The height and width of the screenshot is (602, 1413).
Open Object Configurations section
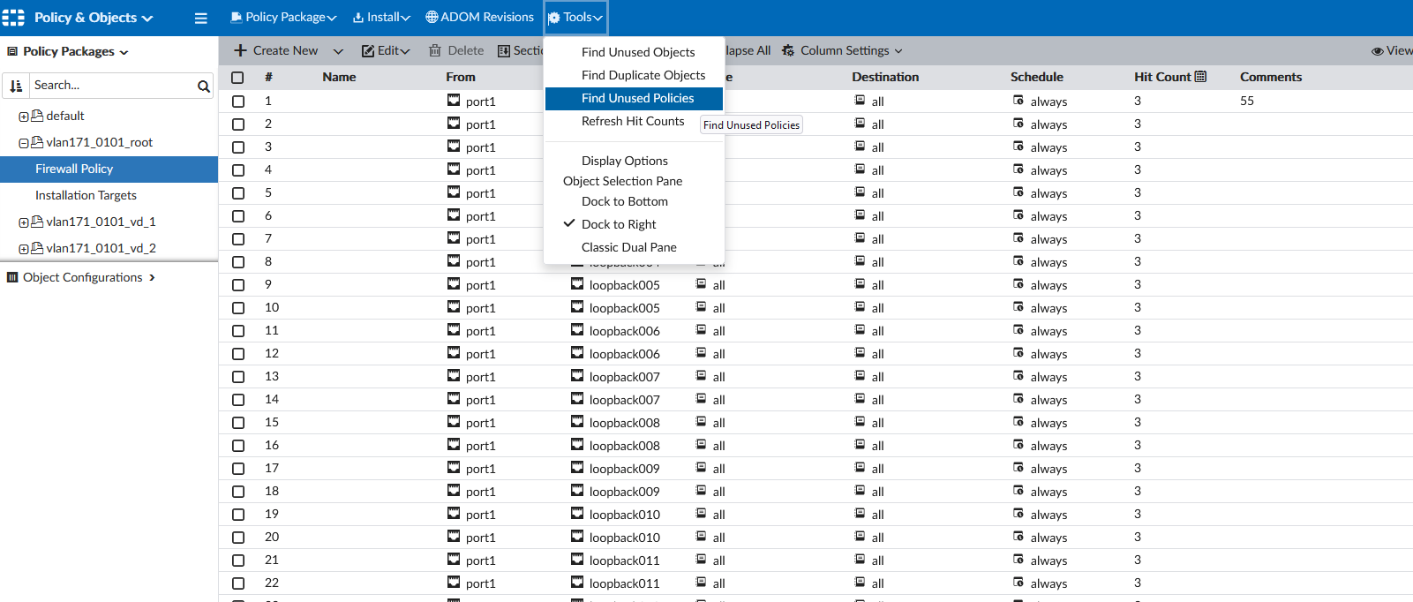81,277
